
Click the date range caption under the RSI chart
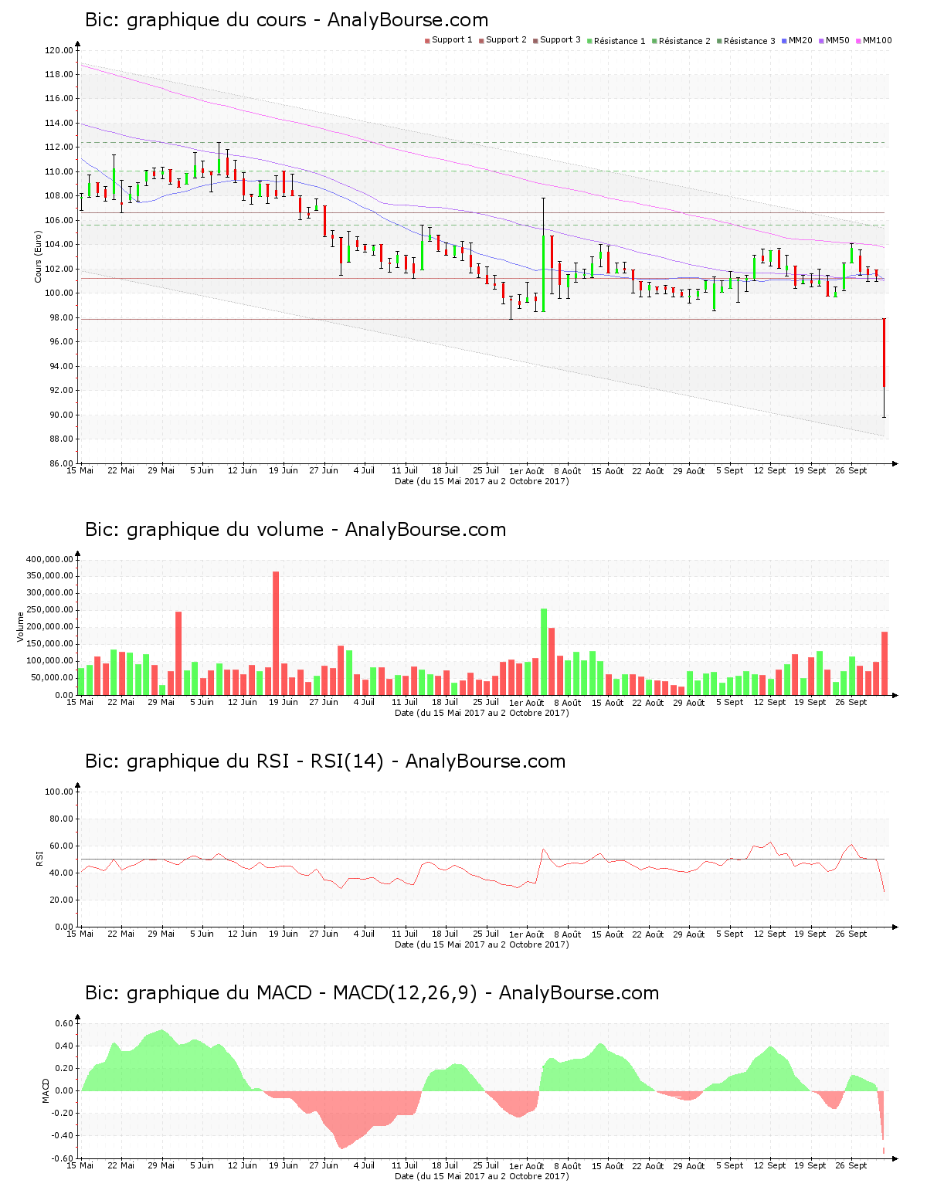(482, 944)
